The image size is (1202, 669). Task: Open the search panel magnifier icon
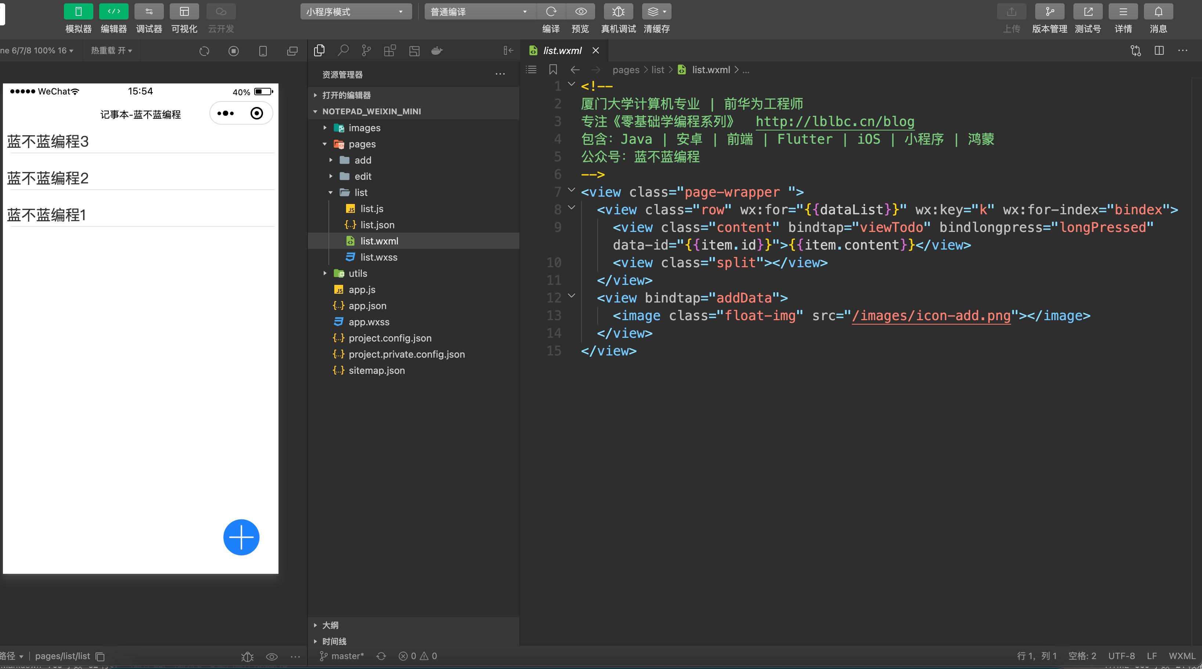(x=343, y=50)
